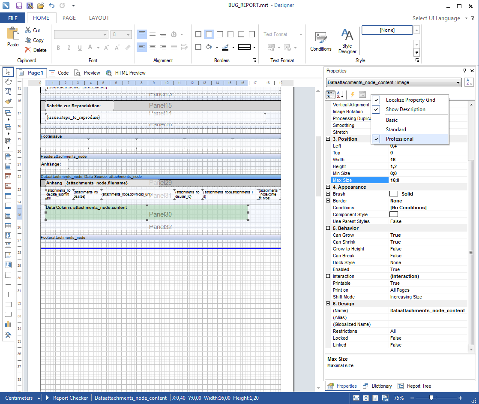Click the Undo arrow icon
This screenshot has height=404, width=479.
(x=51, y=6)
